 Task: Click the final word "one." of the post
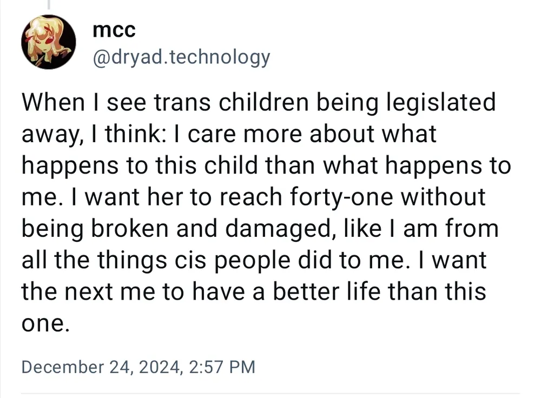(x=45, y=324)
